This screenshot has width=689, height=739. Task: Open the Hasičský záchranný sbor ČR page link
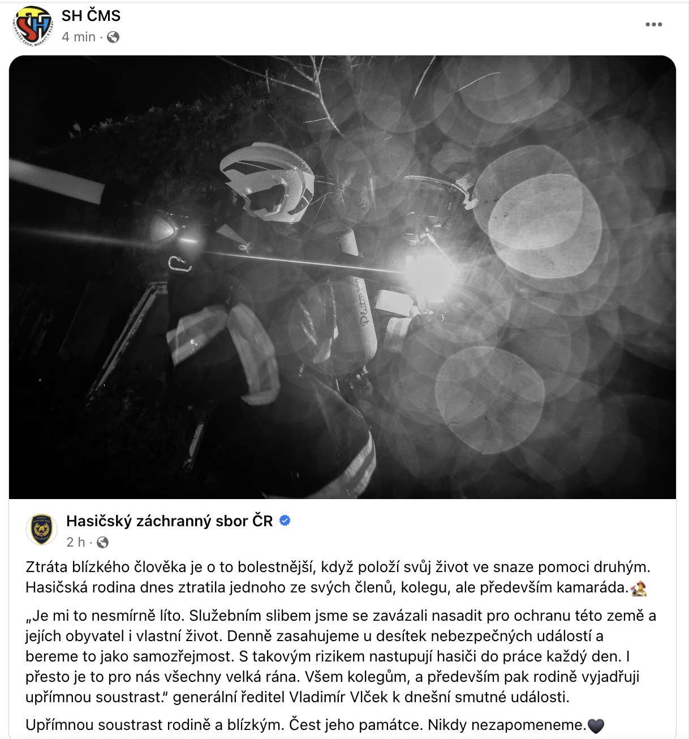(170, 521)
